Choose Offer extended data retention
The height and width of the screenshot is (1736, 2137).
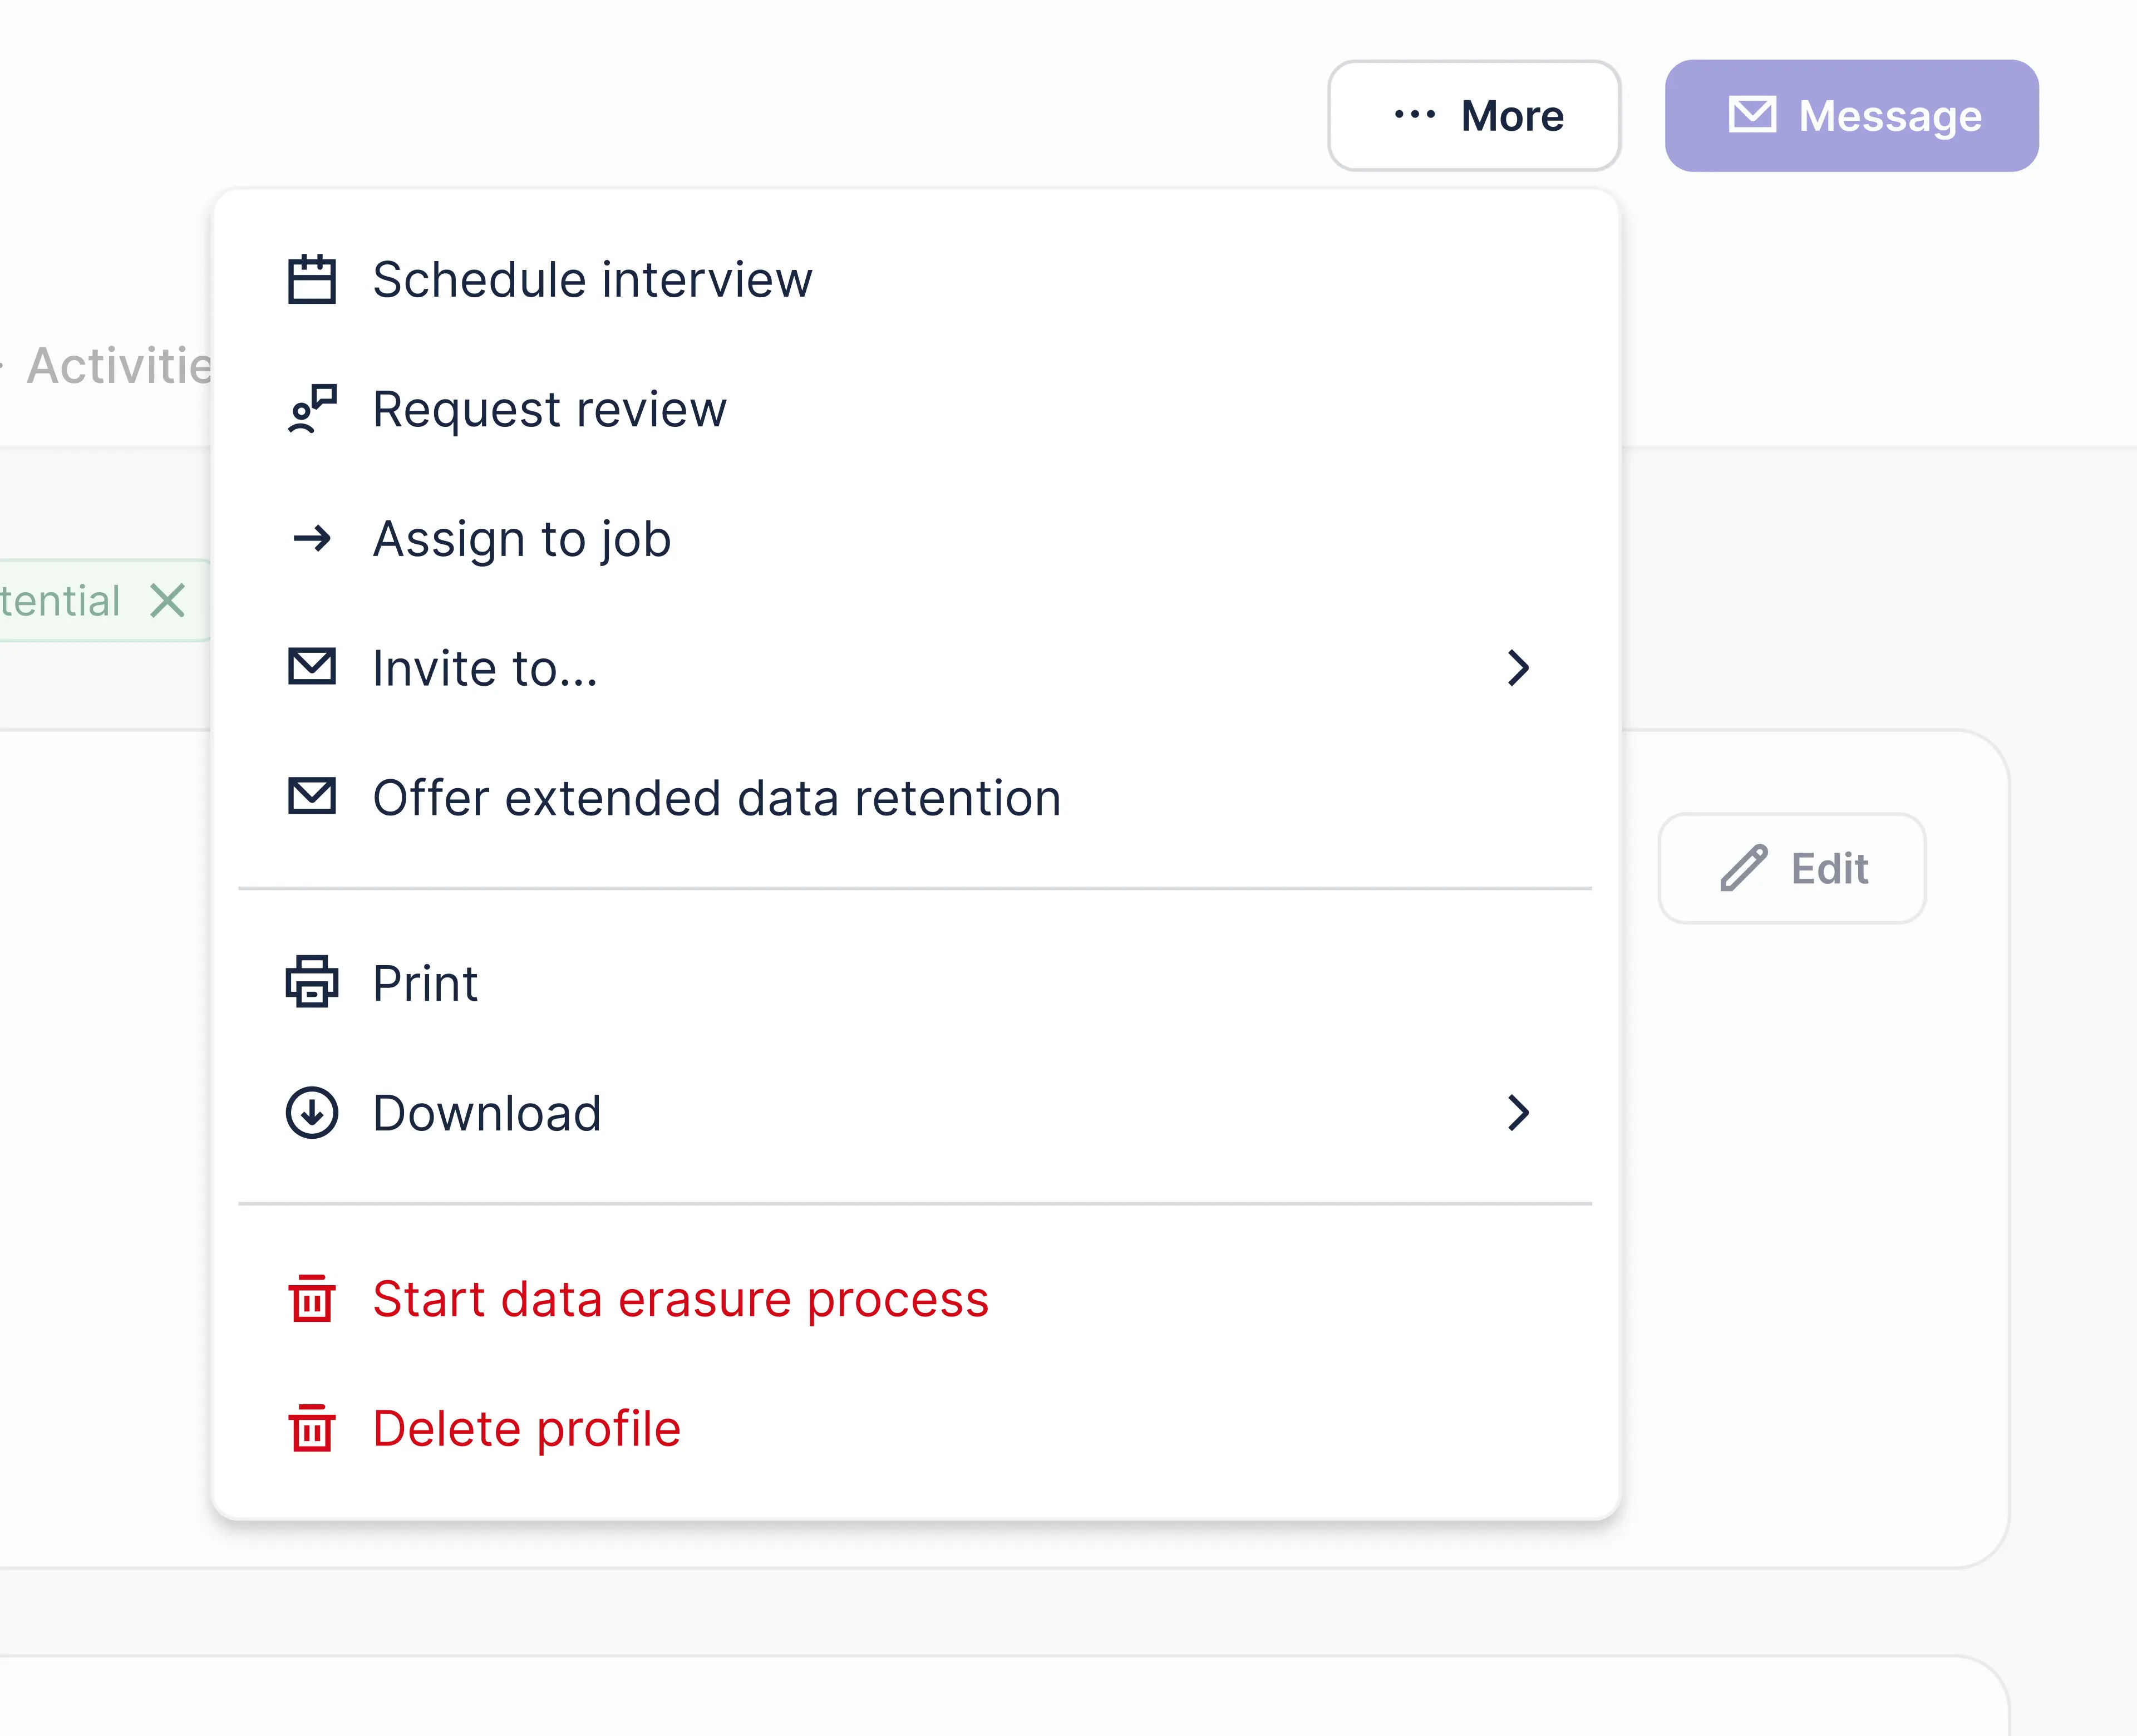pyautogui.click(x=915, y=798)
